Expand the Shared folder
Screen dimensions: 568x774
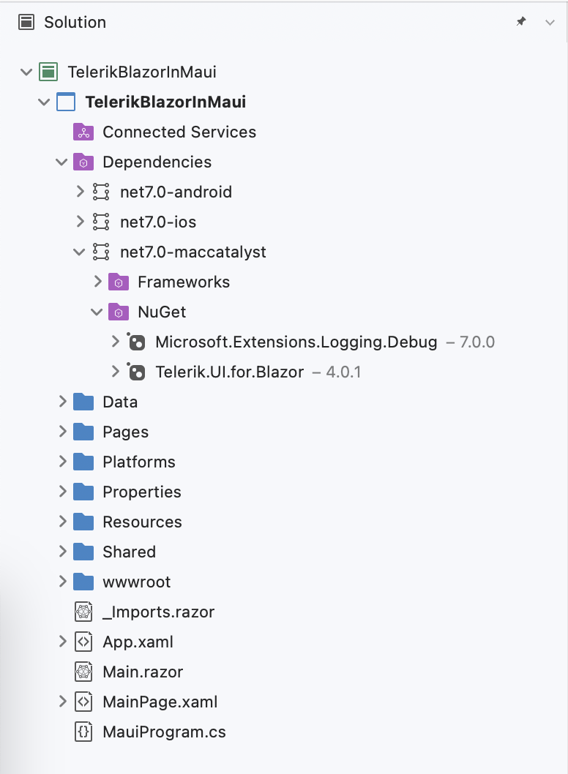click(x=63, y=552)
